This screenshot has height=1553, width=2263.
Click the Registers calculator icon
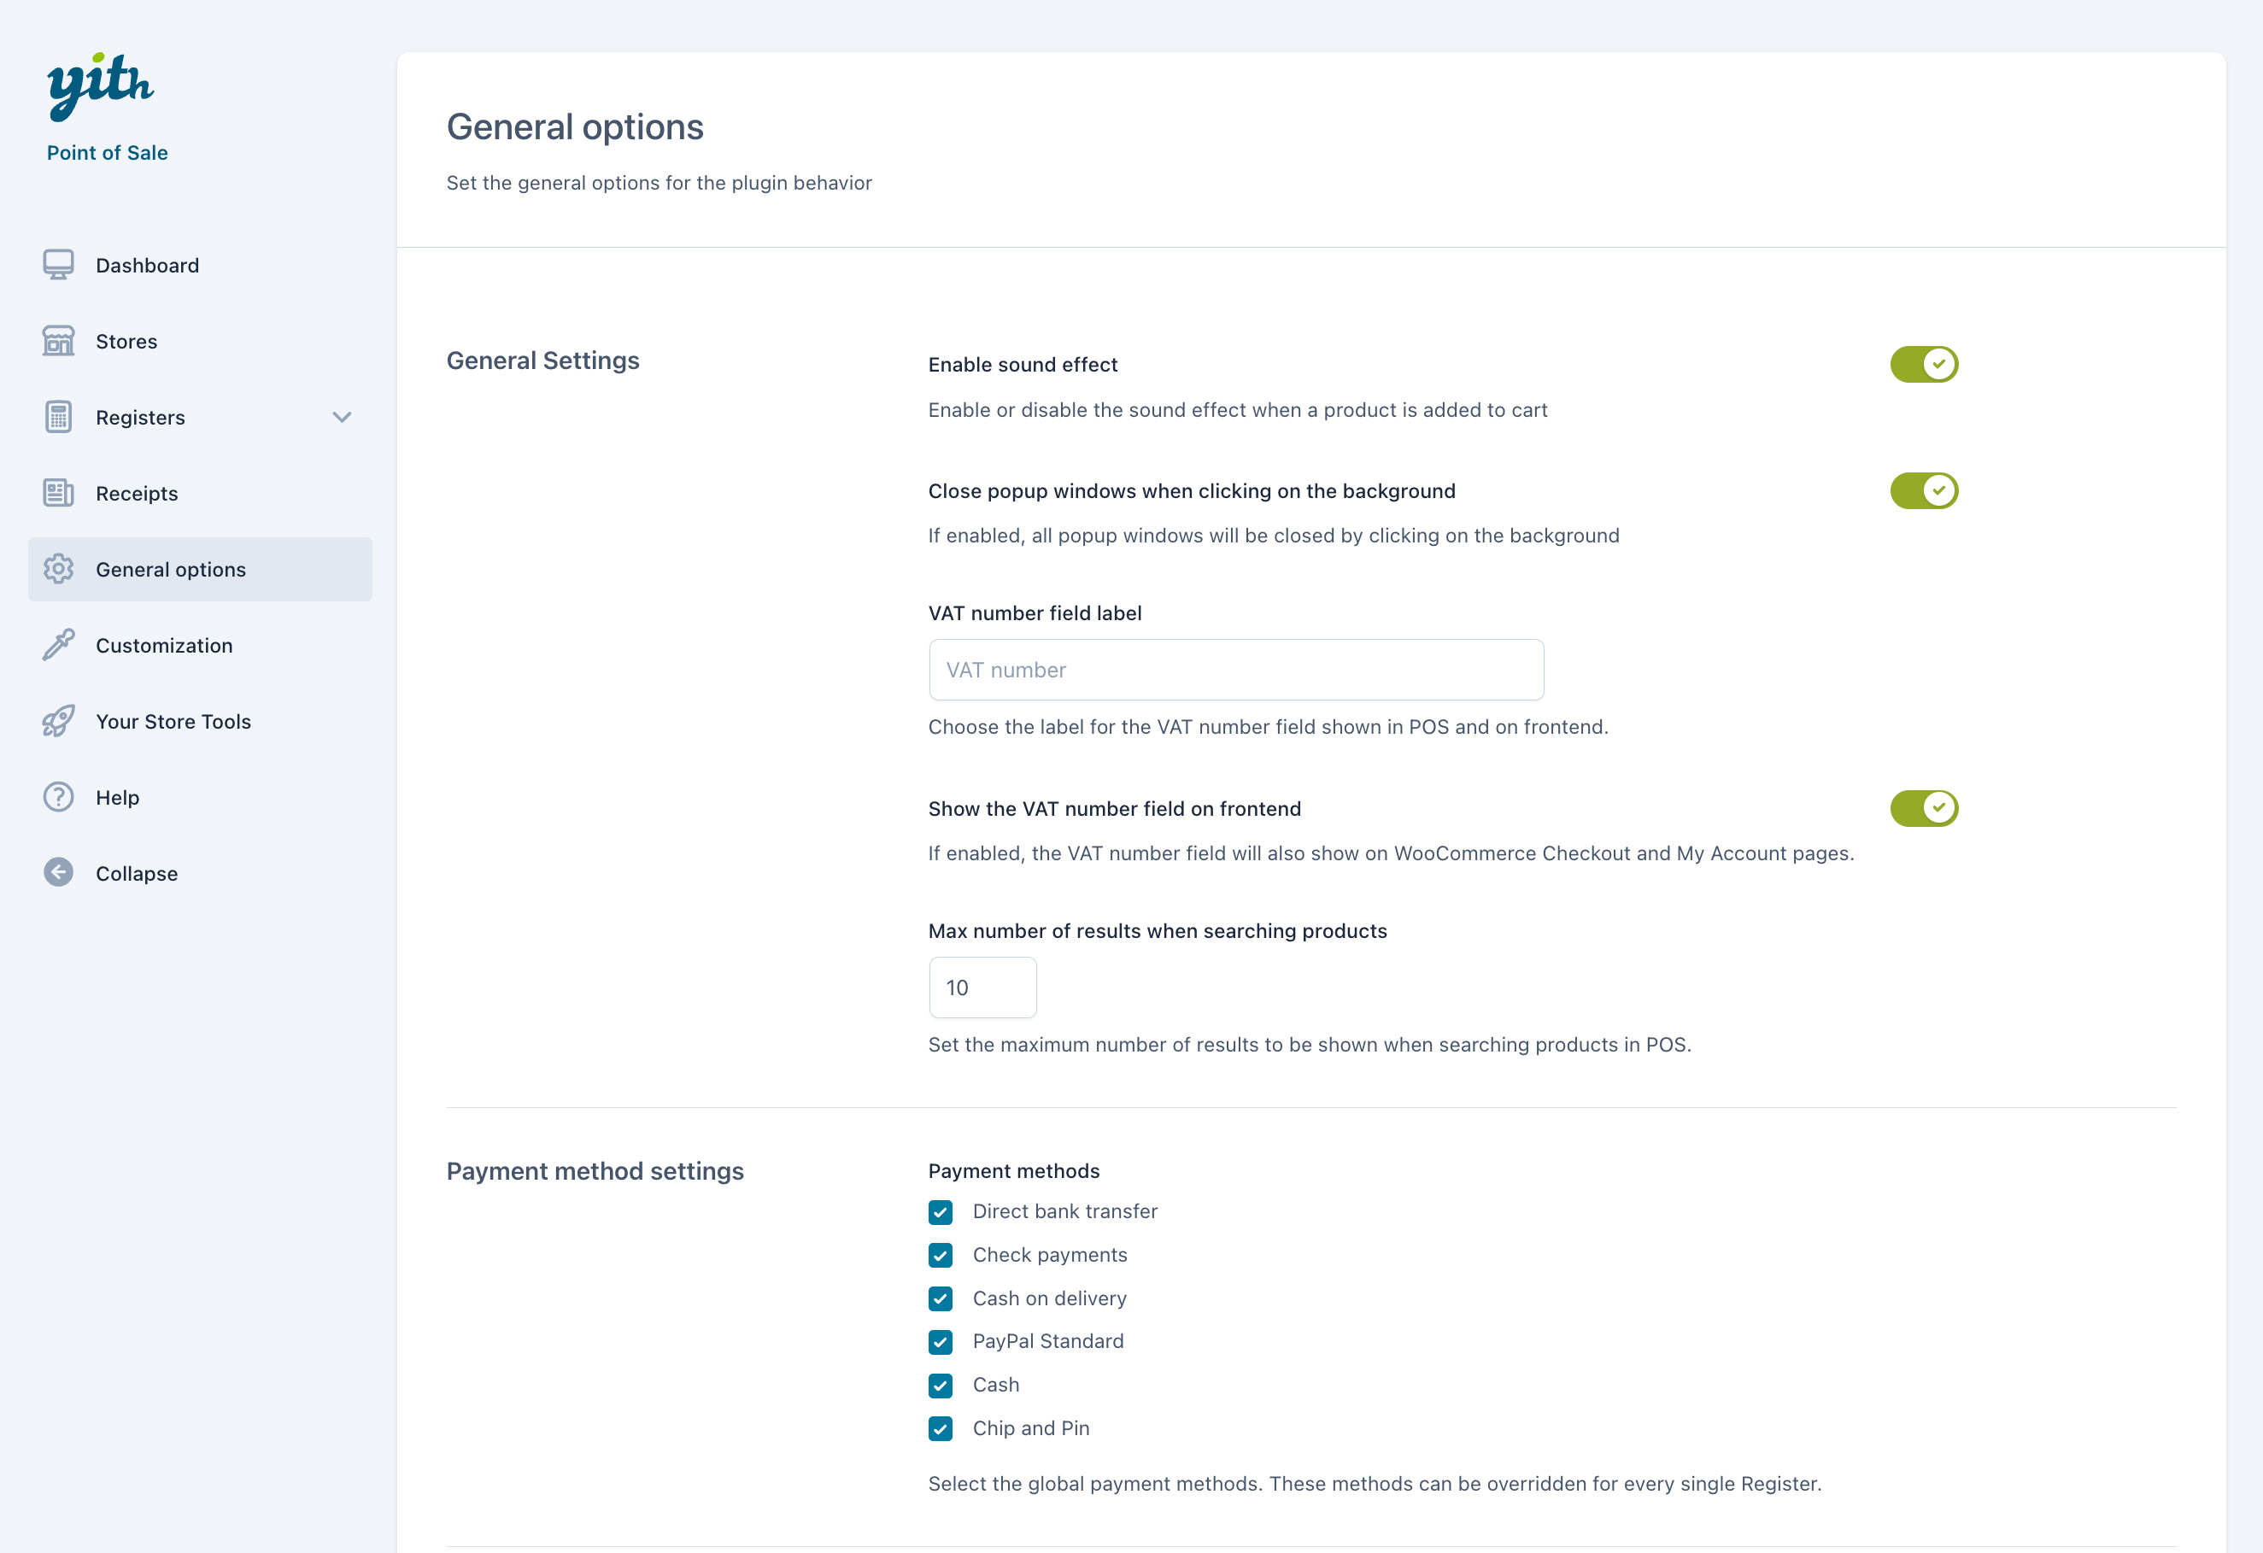click(x=58, y=417)
